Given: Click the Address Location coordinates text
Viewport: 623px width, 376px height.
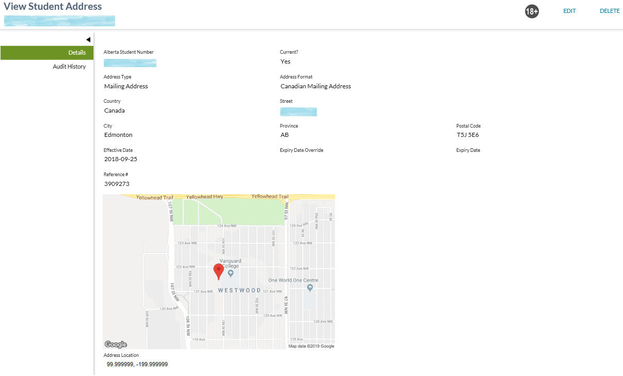Looking at the screenshot, I should (137, 364).
